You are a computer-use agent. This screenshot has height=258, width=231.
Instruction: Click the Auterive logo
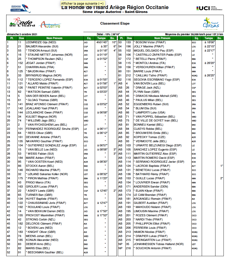click(x=50, y=25)
